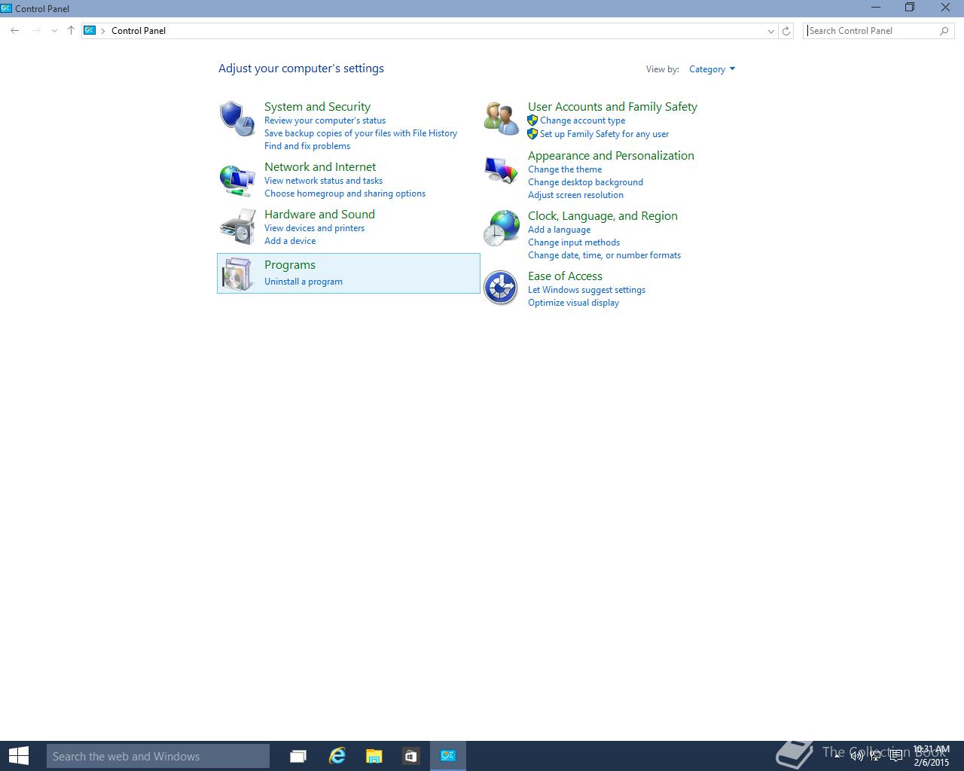
Task: Open Clock, Language, and Region category
Action: [602, 216]
